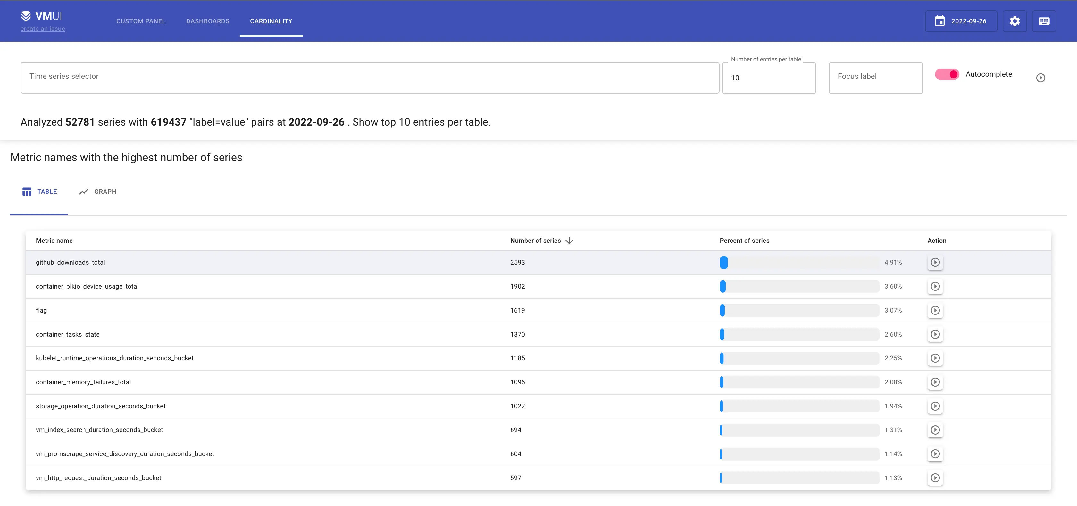This screenshot has height=506, width=1077.
Task: Select the Cardinality tab
Action: click(x=271, y=21)
